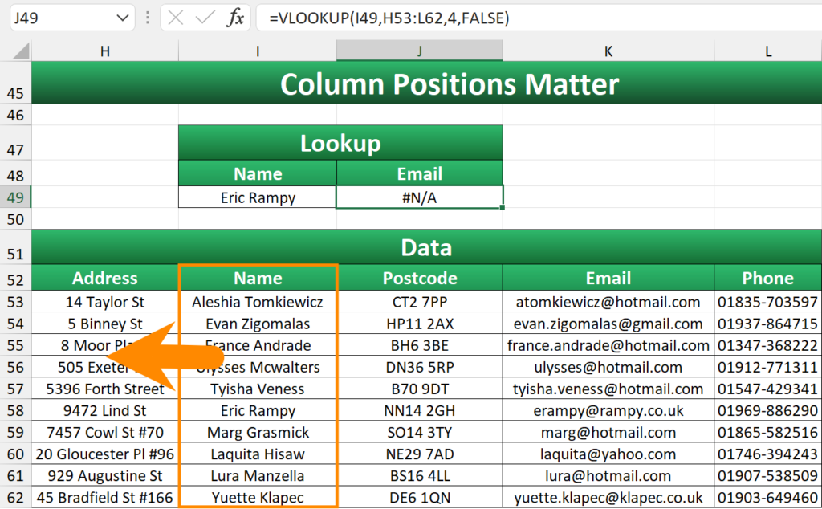Select row 49 header

click(x=15, y=197)
